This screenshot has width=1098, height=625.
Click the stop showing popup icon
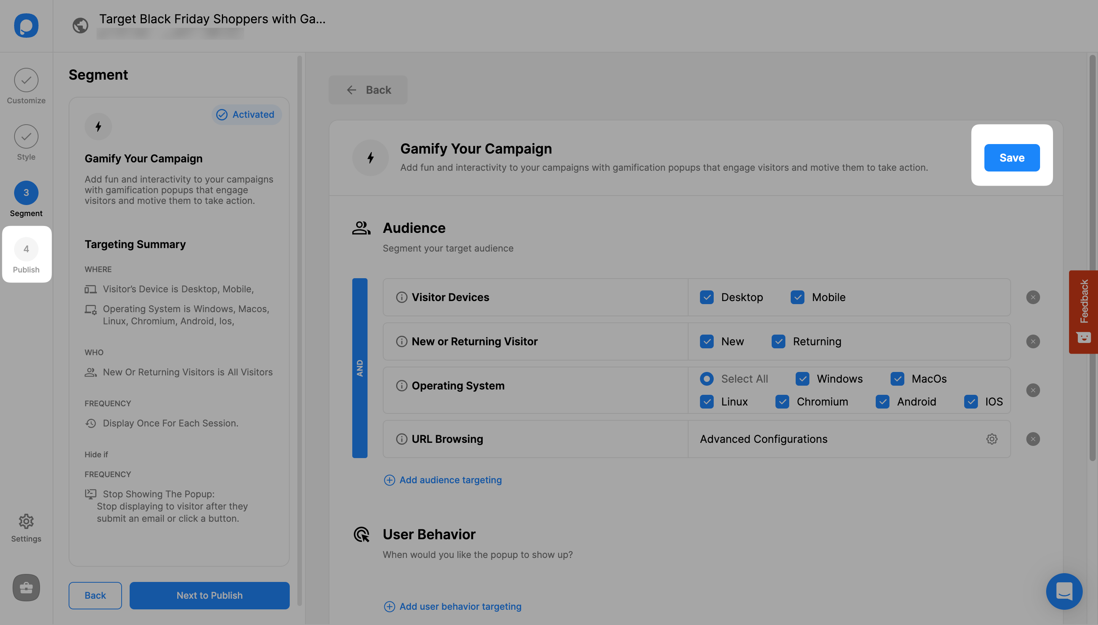tap(91, 494)
